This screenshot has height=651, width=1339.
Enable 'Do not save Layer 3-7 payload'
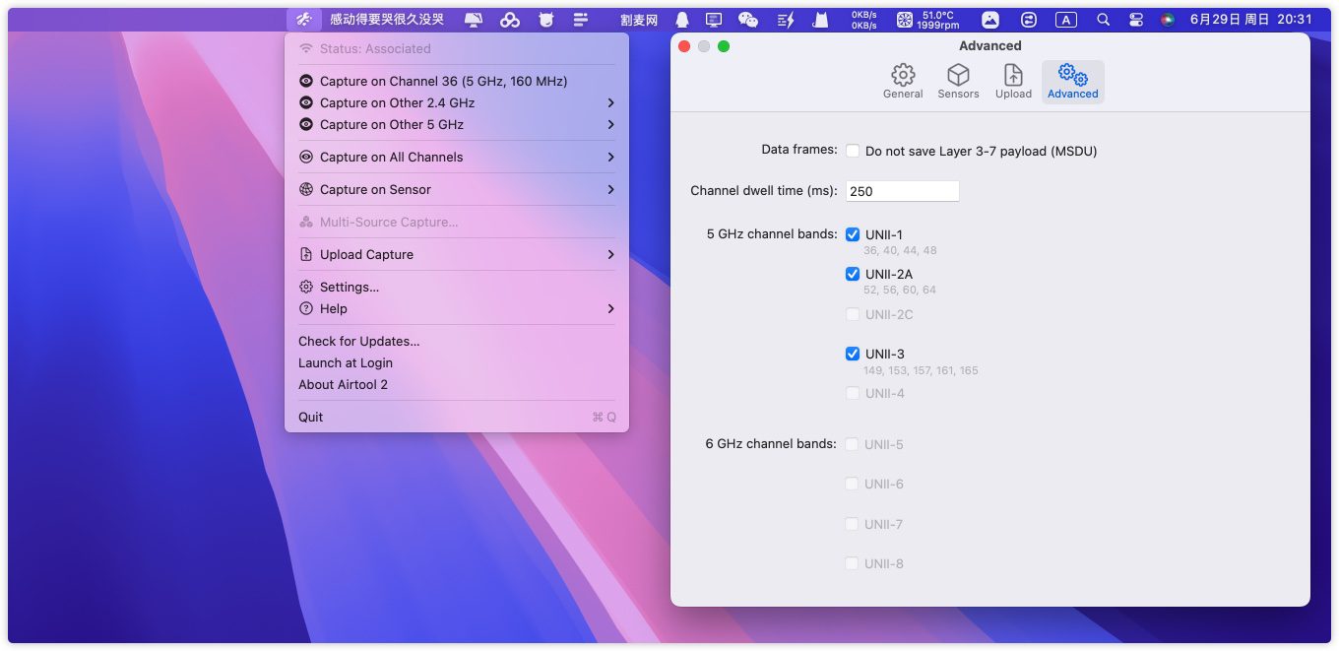click(x=853, y=151)
